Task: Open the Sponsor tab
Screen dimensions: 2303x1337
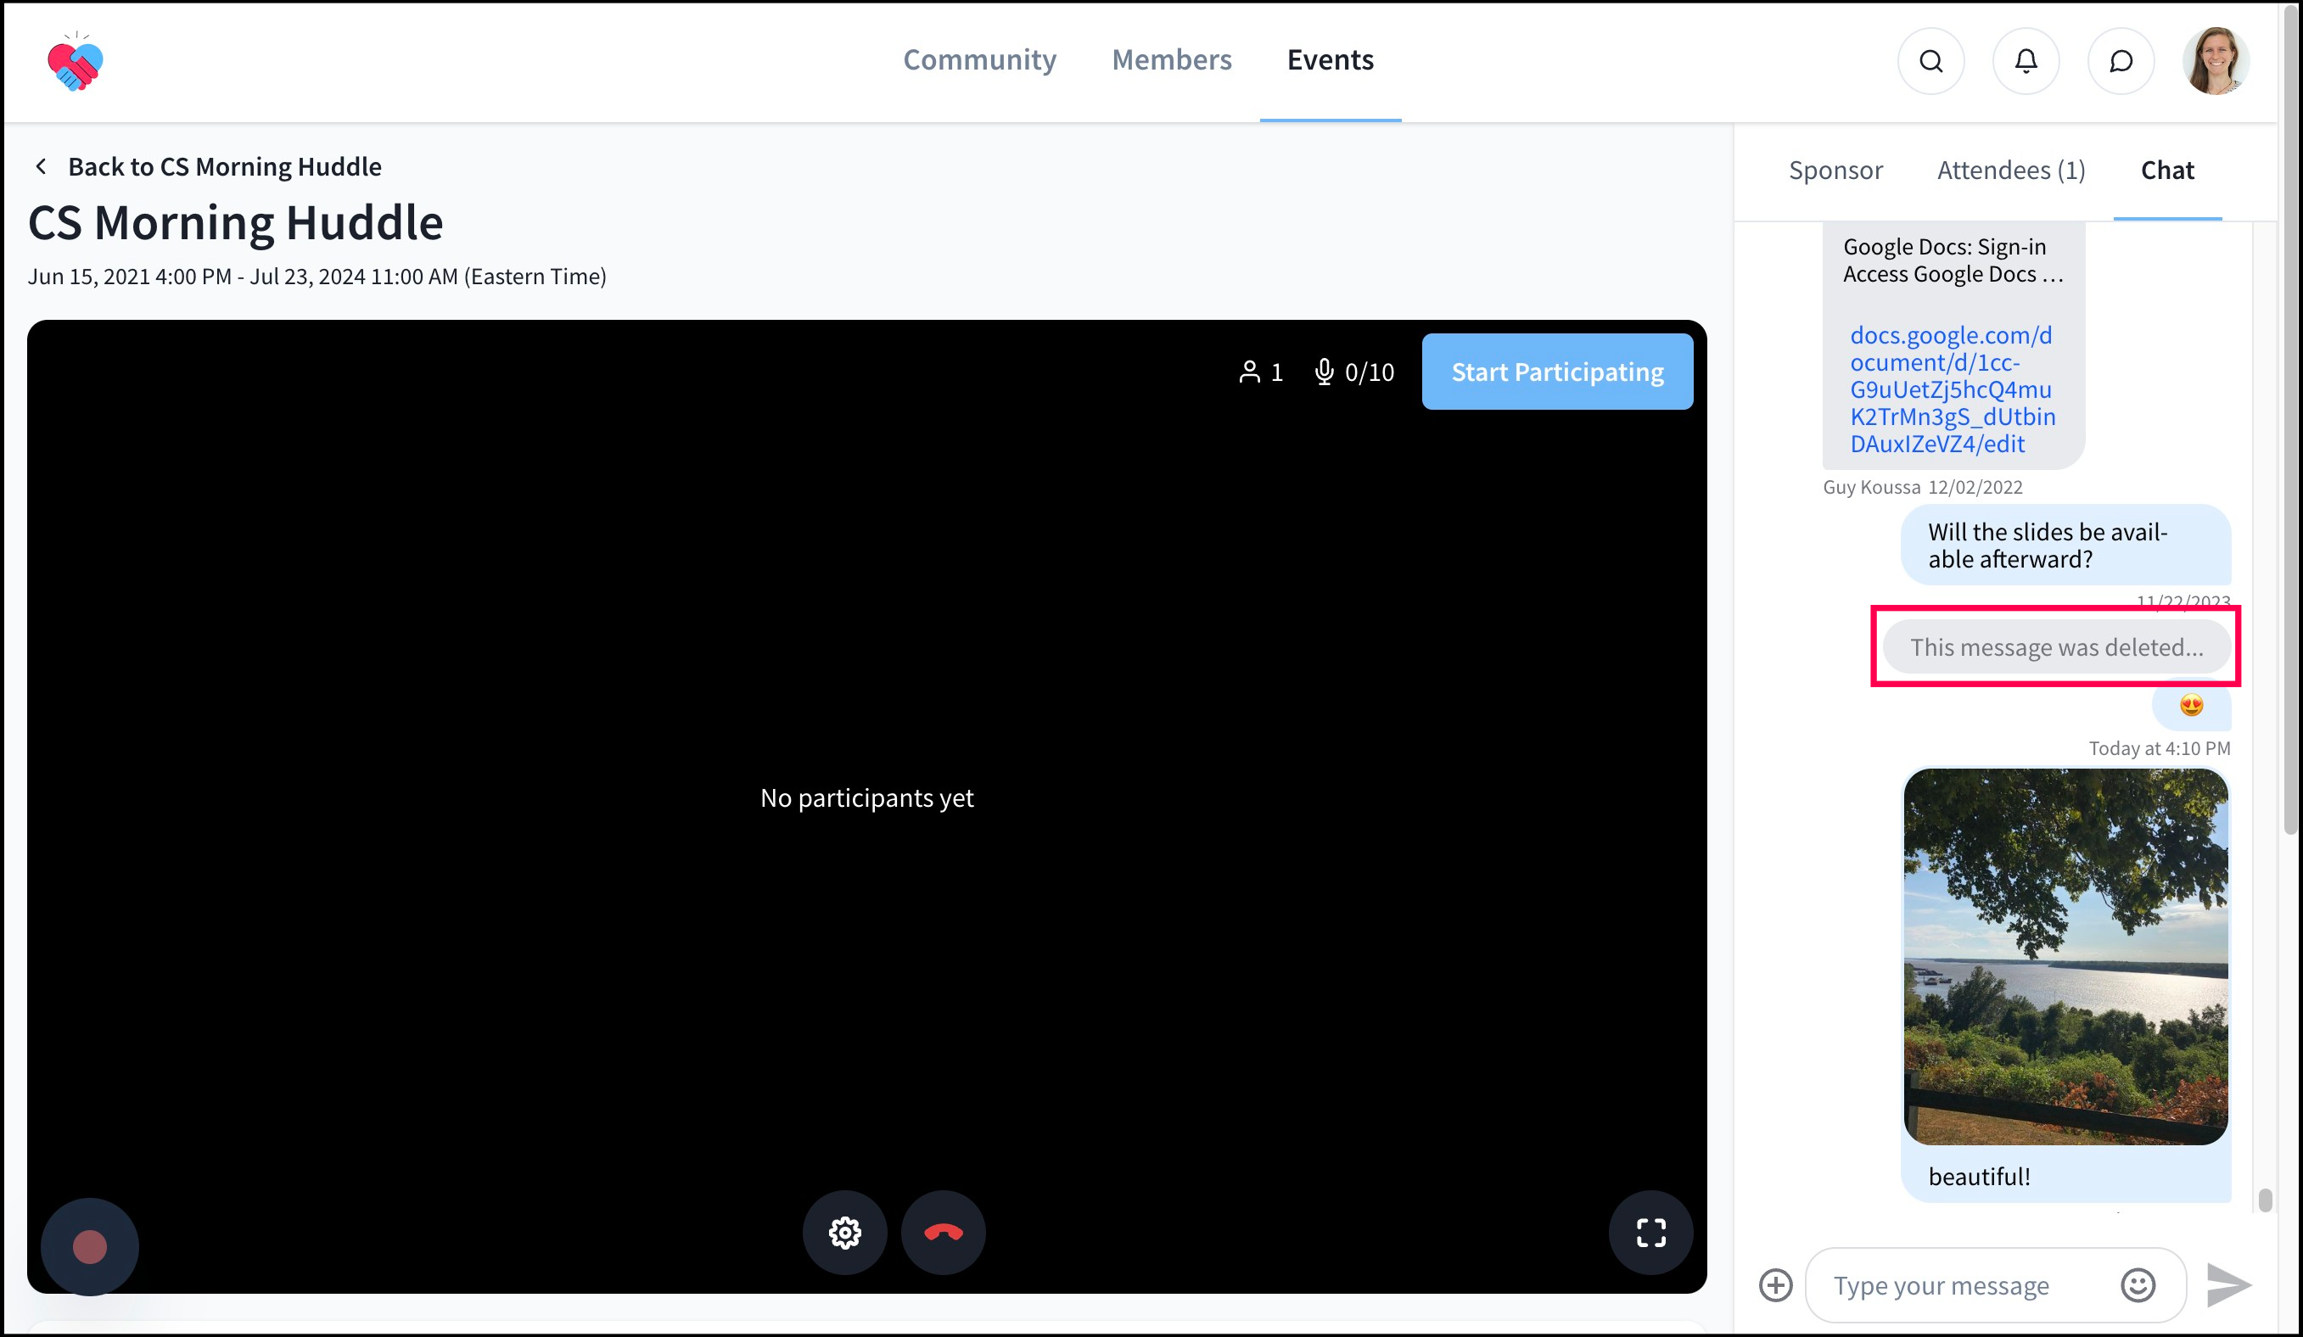Action: pos(1835,171)
